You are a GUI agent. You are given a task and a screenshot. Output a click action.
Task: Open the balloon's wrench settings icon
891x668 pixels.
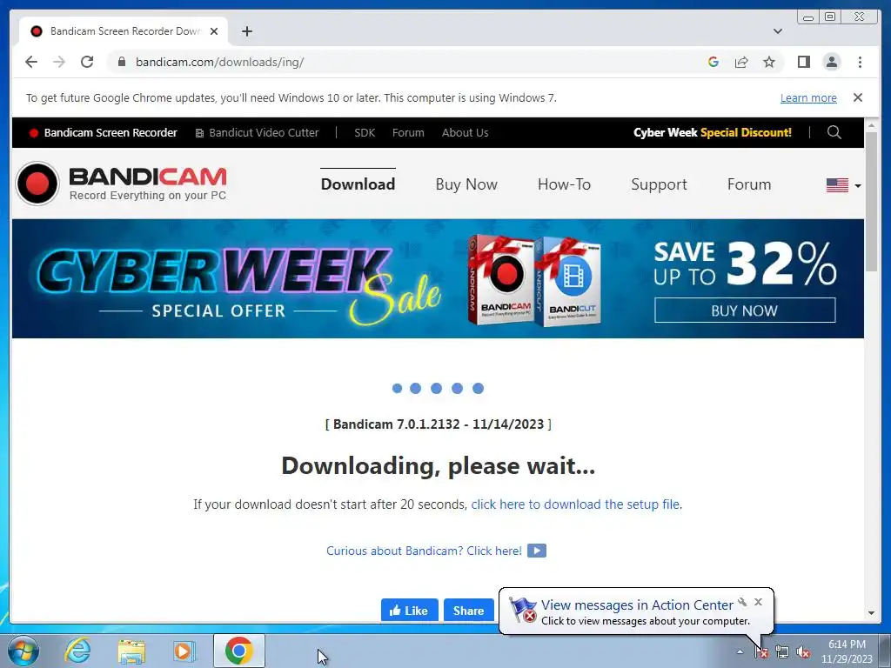coord(742,602)
